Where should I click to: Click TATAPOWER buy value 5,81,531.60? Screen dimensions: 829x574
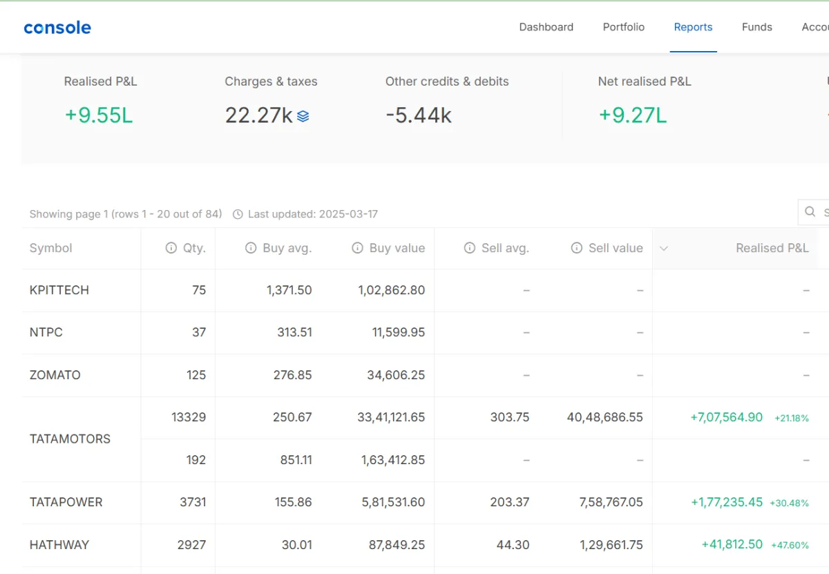coord(393,502)
